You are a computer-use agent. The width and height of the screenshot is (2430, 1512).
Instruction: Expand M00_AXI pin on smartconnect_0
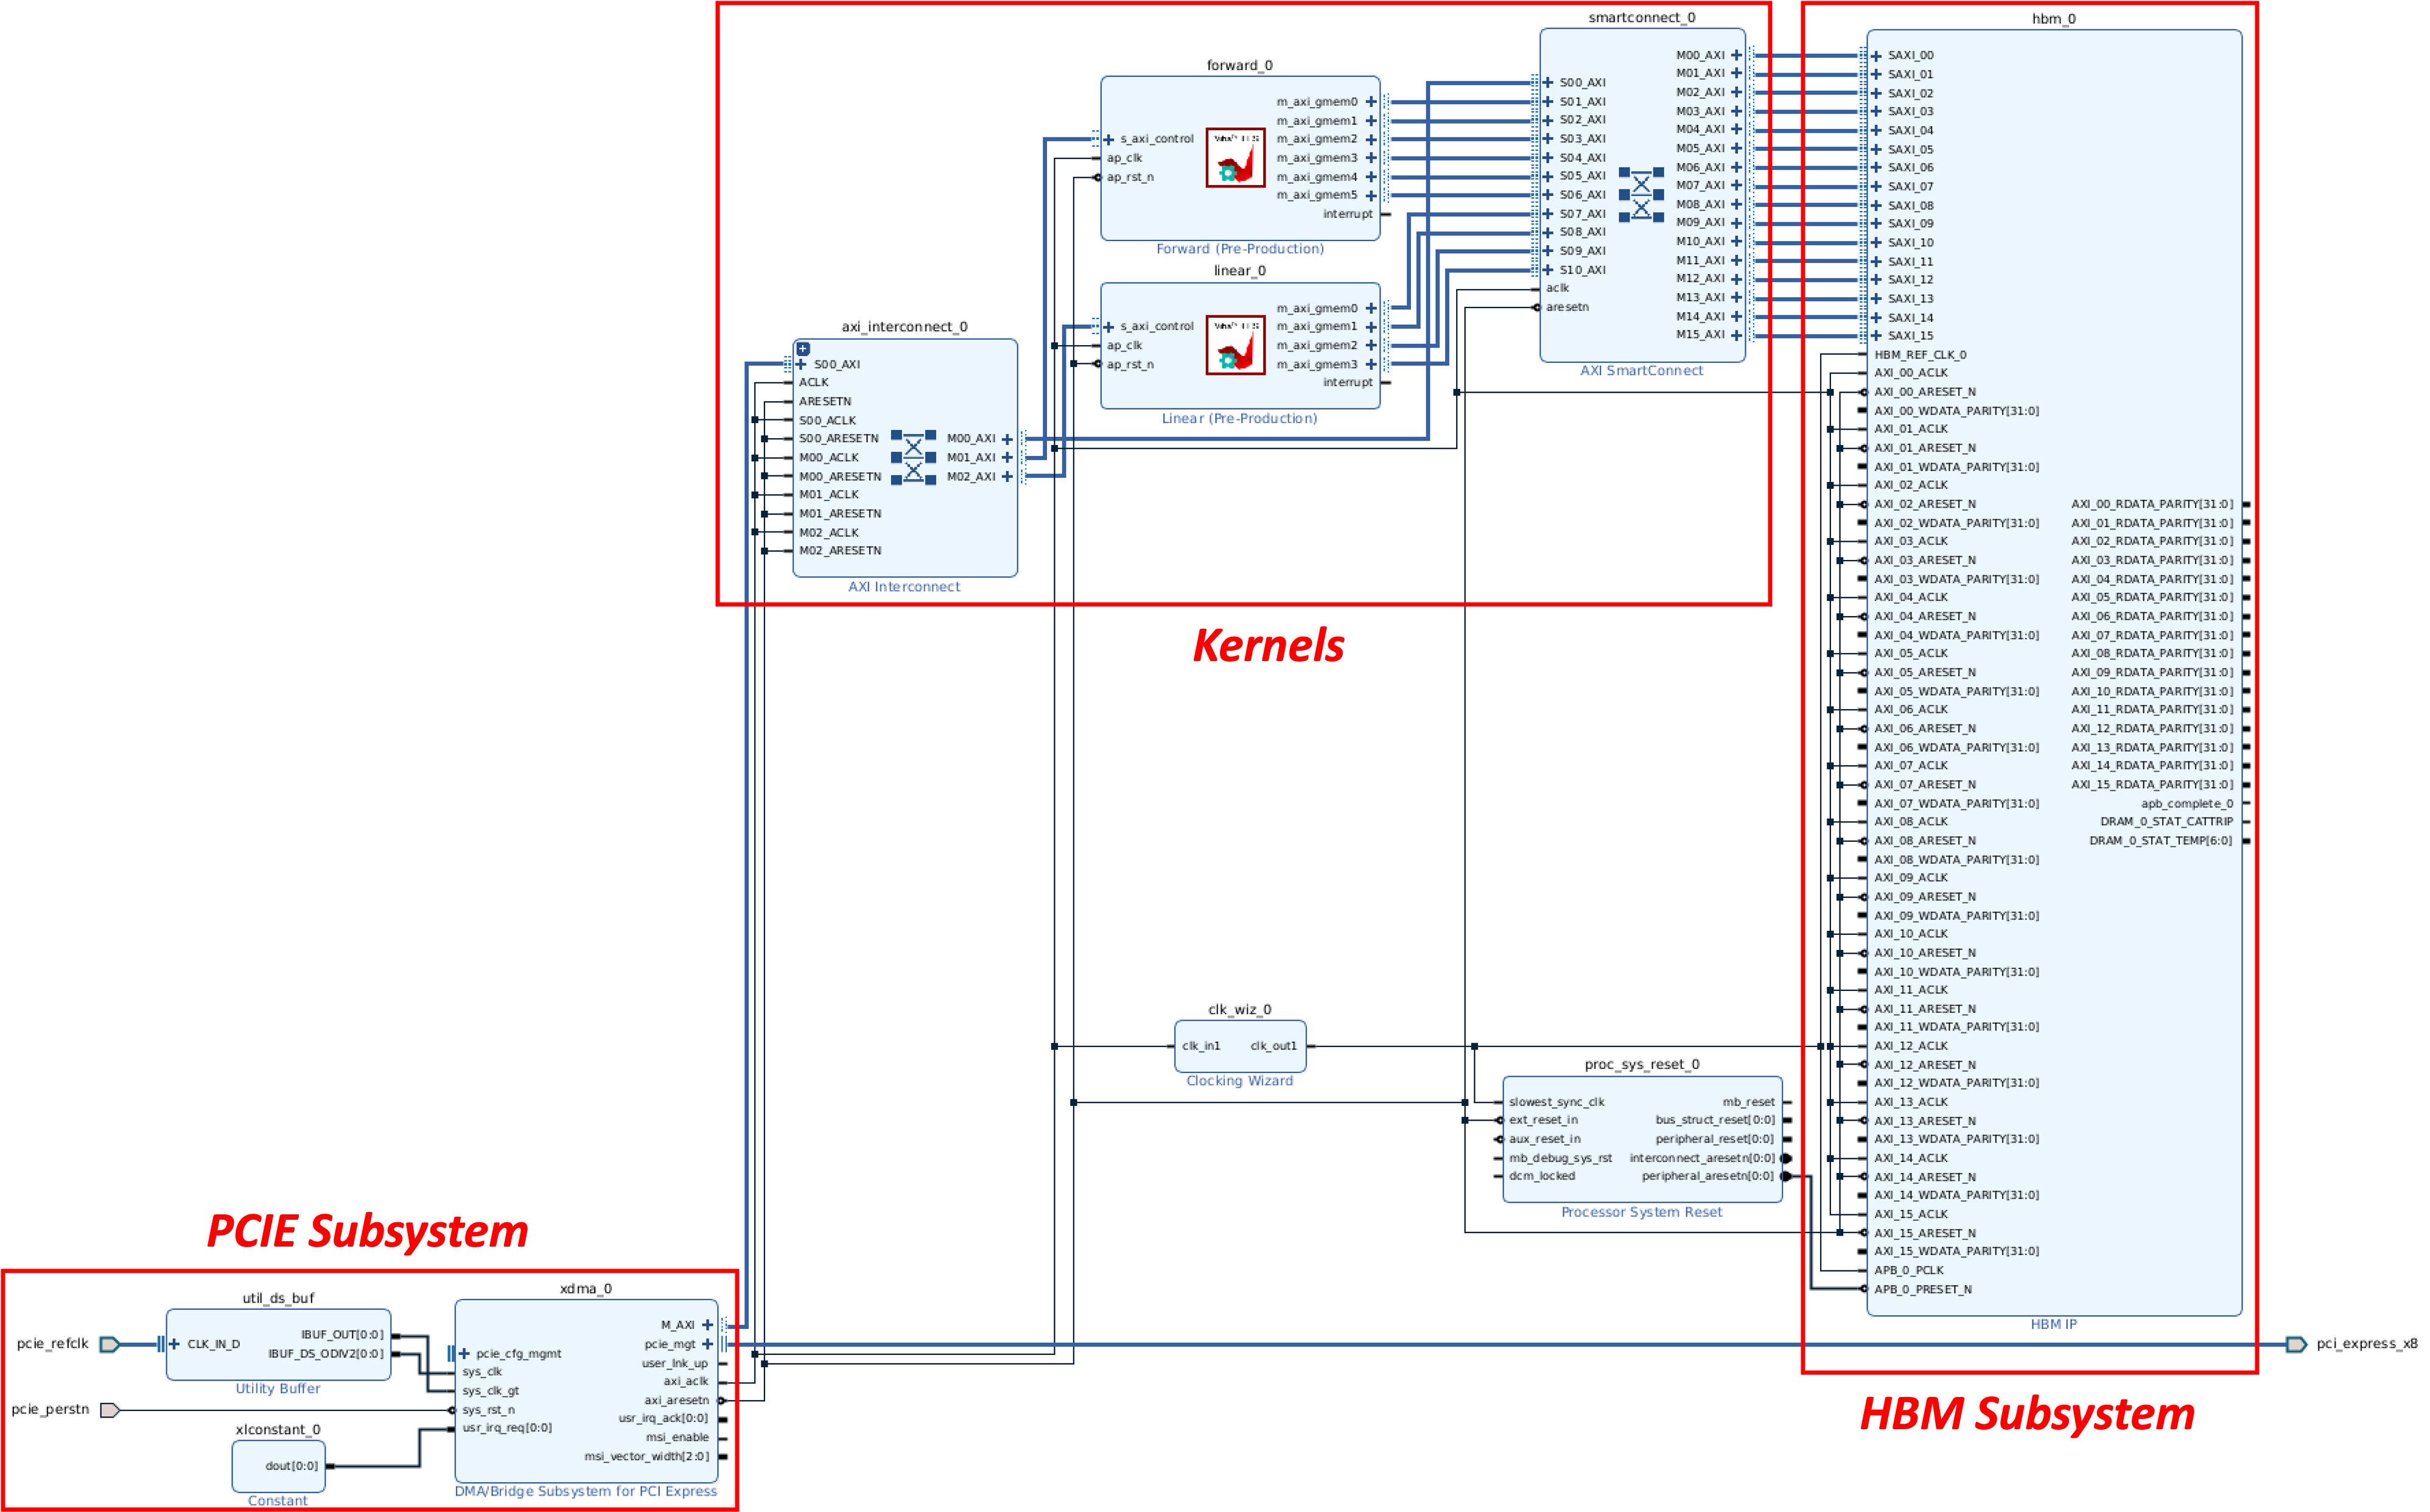click(x=1736, y=56)
